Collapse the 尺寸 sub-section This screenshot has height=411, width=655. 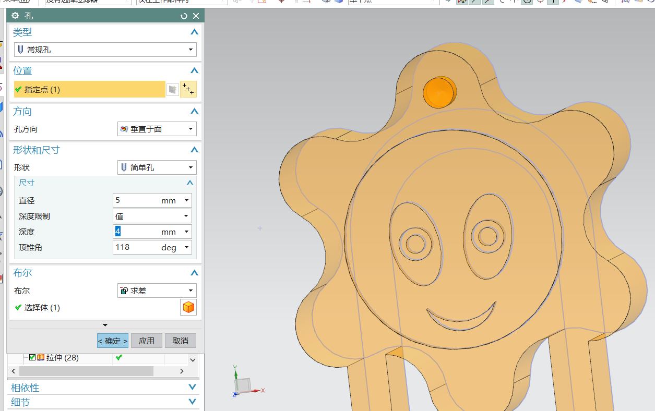[190, 183]
